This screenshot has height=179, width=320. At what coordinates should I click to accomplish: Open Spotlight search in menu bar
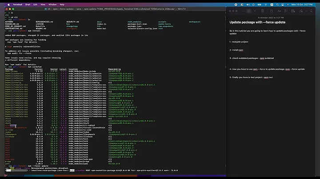point(277,4)
